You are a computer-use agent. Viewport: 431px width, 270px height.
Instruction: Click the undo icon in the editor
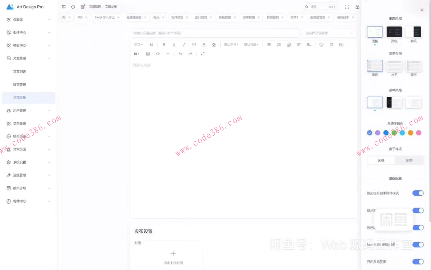[x=180, y=53]
